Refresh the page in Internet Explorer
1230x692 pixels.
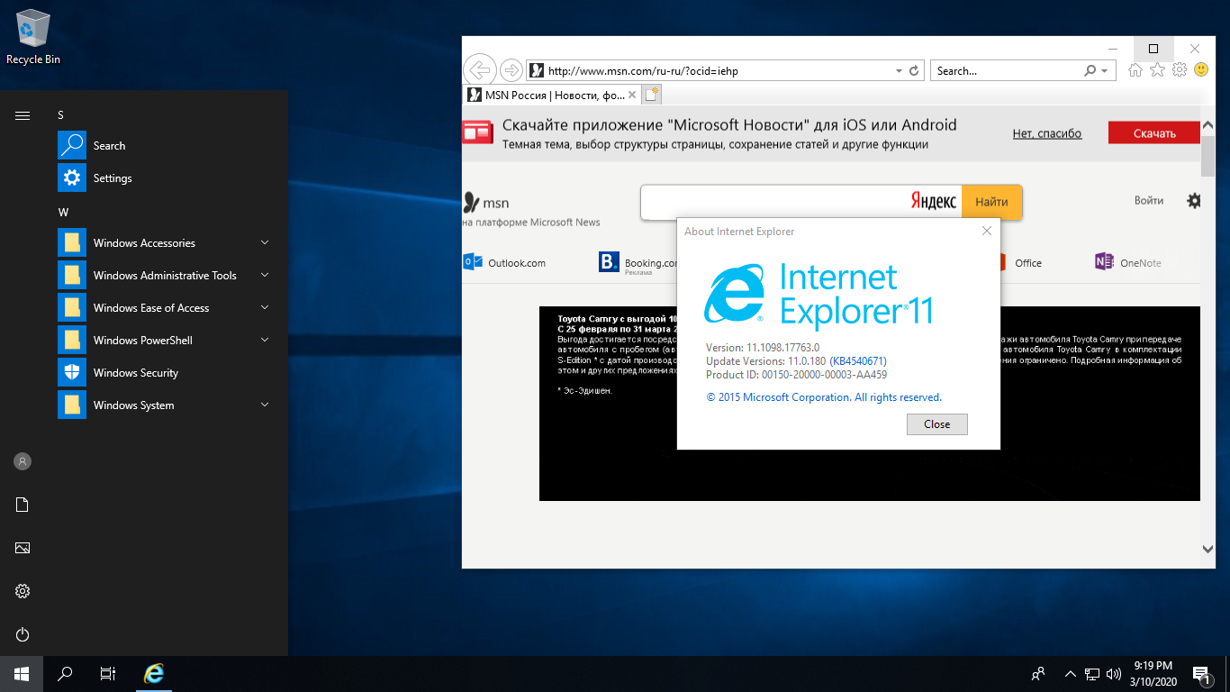(914, 70)
